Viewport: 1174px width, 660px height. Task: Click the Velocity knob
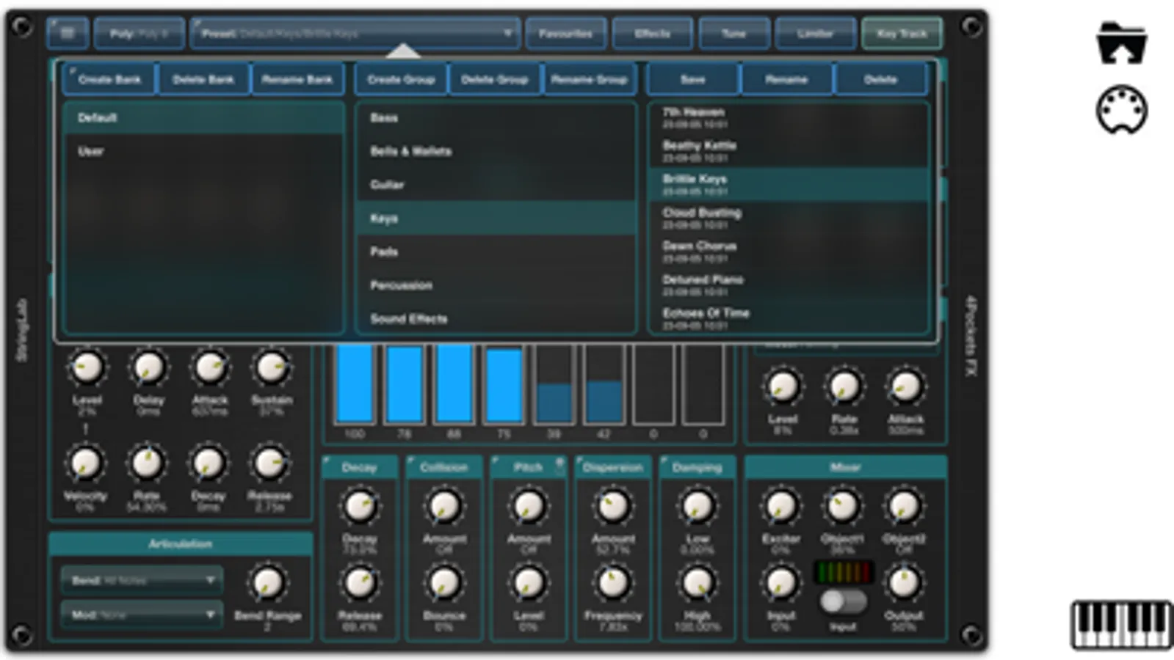[85, 463]
